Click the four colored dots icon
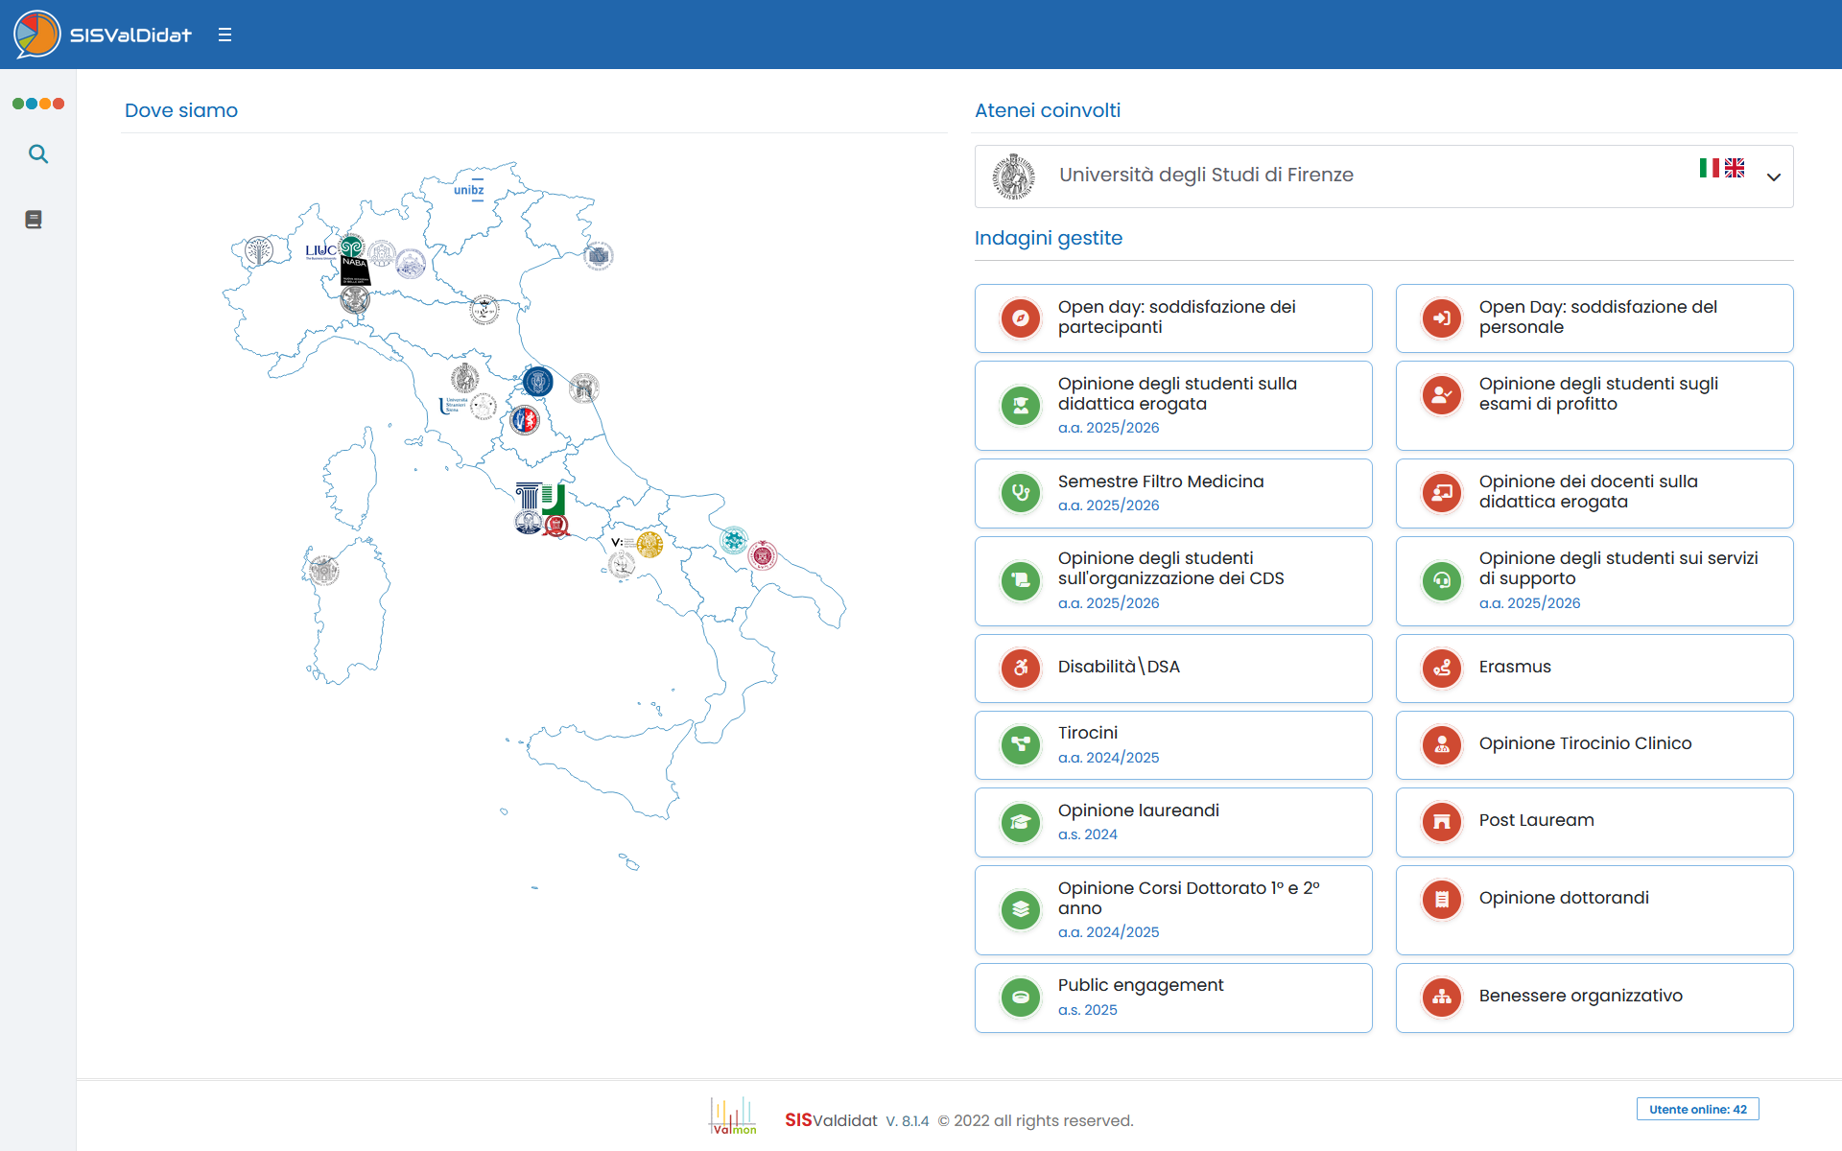 [x=38, y=104]
